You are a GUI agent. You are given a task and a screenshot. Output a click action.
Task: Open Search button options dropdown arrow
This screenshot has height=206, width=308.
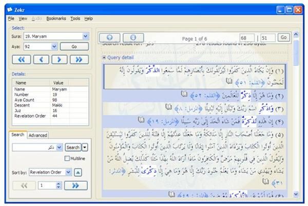pyautogui.click(x=85, y=147)
